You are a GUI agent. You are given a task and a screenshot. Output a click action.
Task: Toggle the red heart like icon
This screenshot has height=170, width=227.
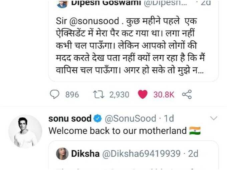(x=143, y=94)
